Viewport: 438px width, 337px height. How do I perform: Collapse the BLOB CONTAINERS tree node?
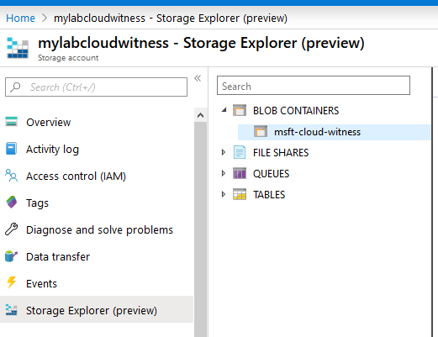(224, 110)
